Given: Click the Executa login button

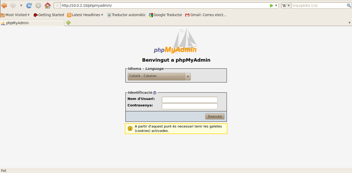Looking at the screenshot, I should pyautogui.click(x=215, y=116).
